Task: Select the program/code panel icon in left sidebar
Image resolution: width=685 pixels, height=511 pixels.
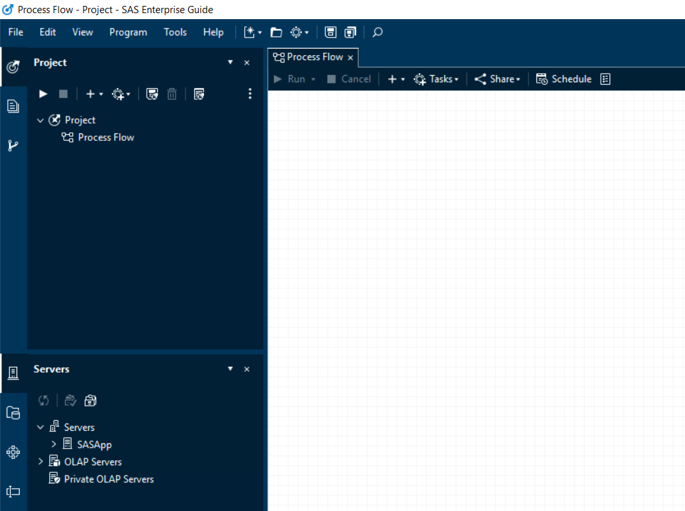Action: [13, 106]
